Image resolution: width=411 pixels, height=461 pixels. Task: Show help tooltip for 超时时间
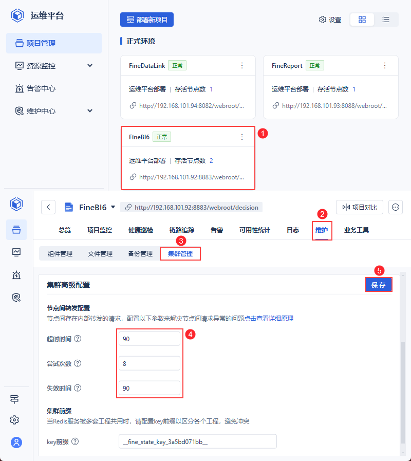coord(78,339)
